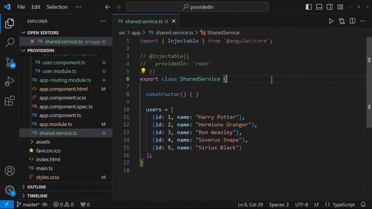Open notifications bell in status bar
This screenshot has height=209, width=372.
[x=363, y=204]
